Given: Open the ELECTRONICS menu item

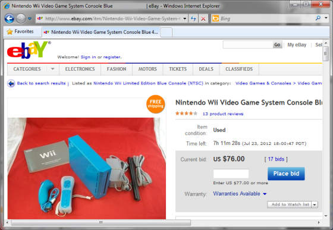Looking at the screenshot, I should pos(80,69).
